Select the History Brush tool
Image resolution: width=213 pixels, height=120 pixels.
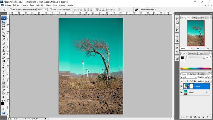tap(3, 54)
